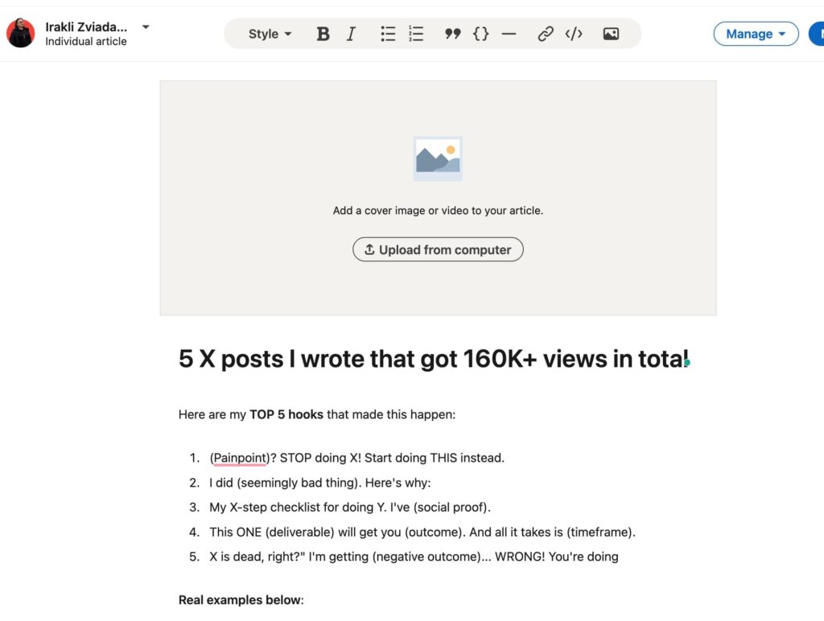This screenshot has width=824, height=621.
Task: Click list item 'My X-step checklist for doing Y'
Action: 350,508
